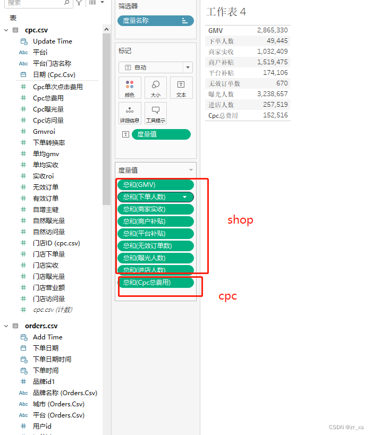Click the search magnifier icon
This screenshot has width=372, height=435.
pos(66,3)
